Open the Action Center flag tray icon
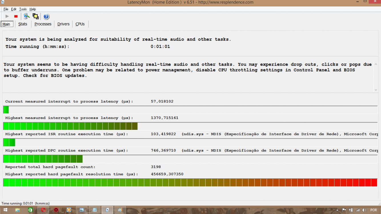The height and width of the screenshot is (214, 381). [x=344, y=210]
